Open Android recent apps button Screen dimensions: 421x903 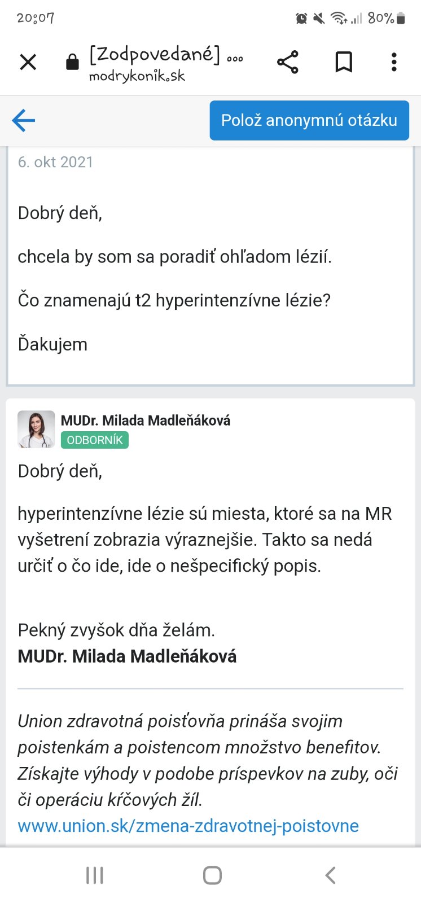[x=94, y=875]
